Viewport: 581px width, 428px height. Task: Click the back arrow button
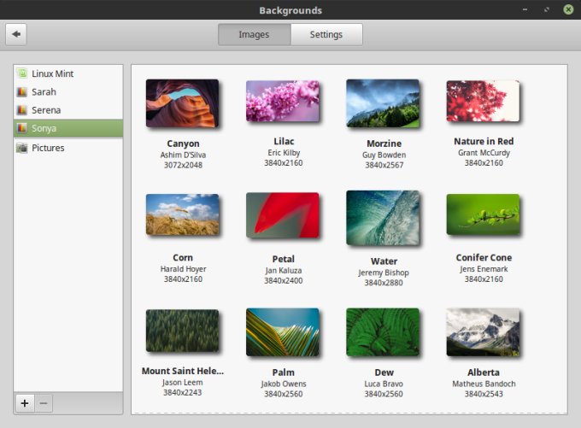[x=16, y=34]
